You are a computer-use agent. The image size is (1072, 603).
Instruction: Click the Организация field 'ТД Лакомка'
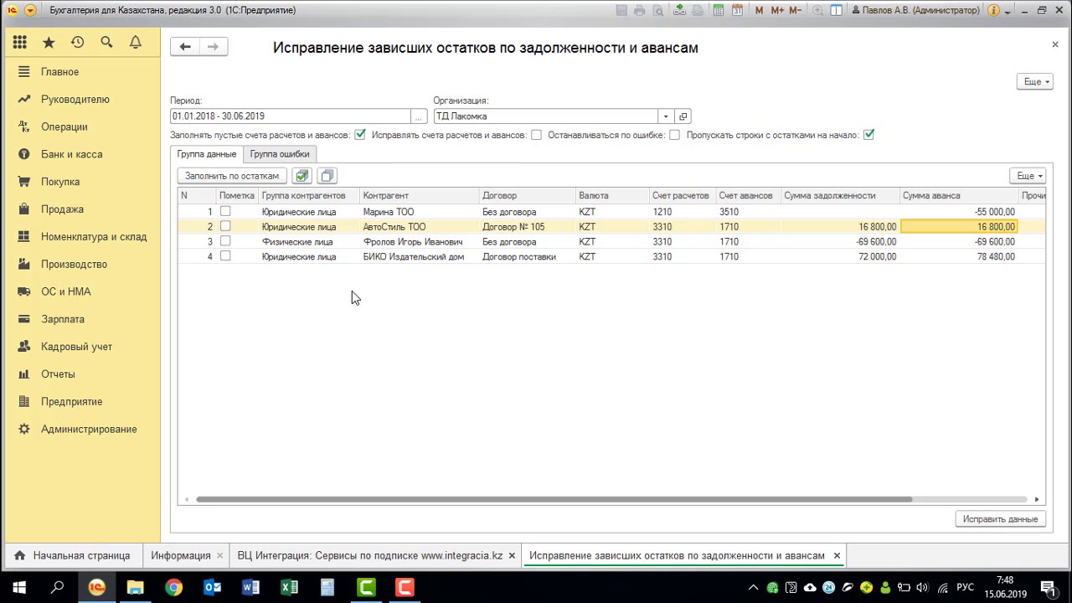coord(545,116)
